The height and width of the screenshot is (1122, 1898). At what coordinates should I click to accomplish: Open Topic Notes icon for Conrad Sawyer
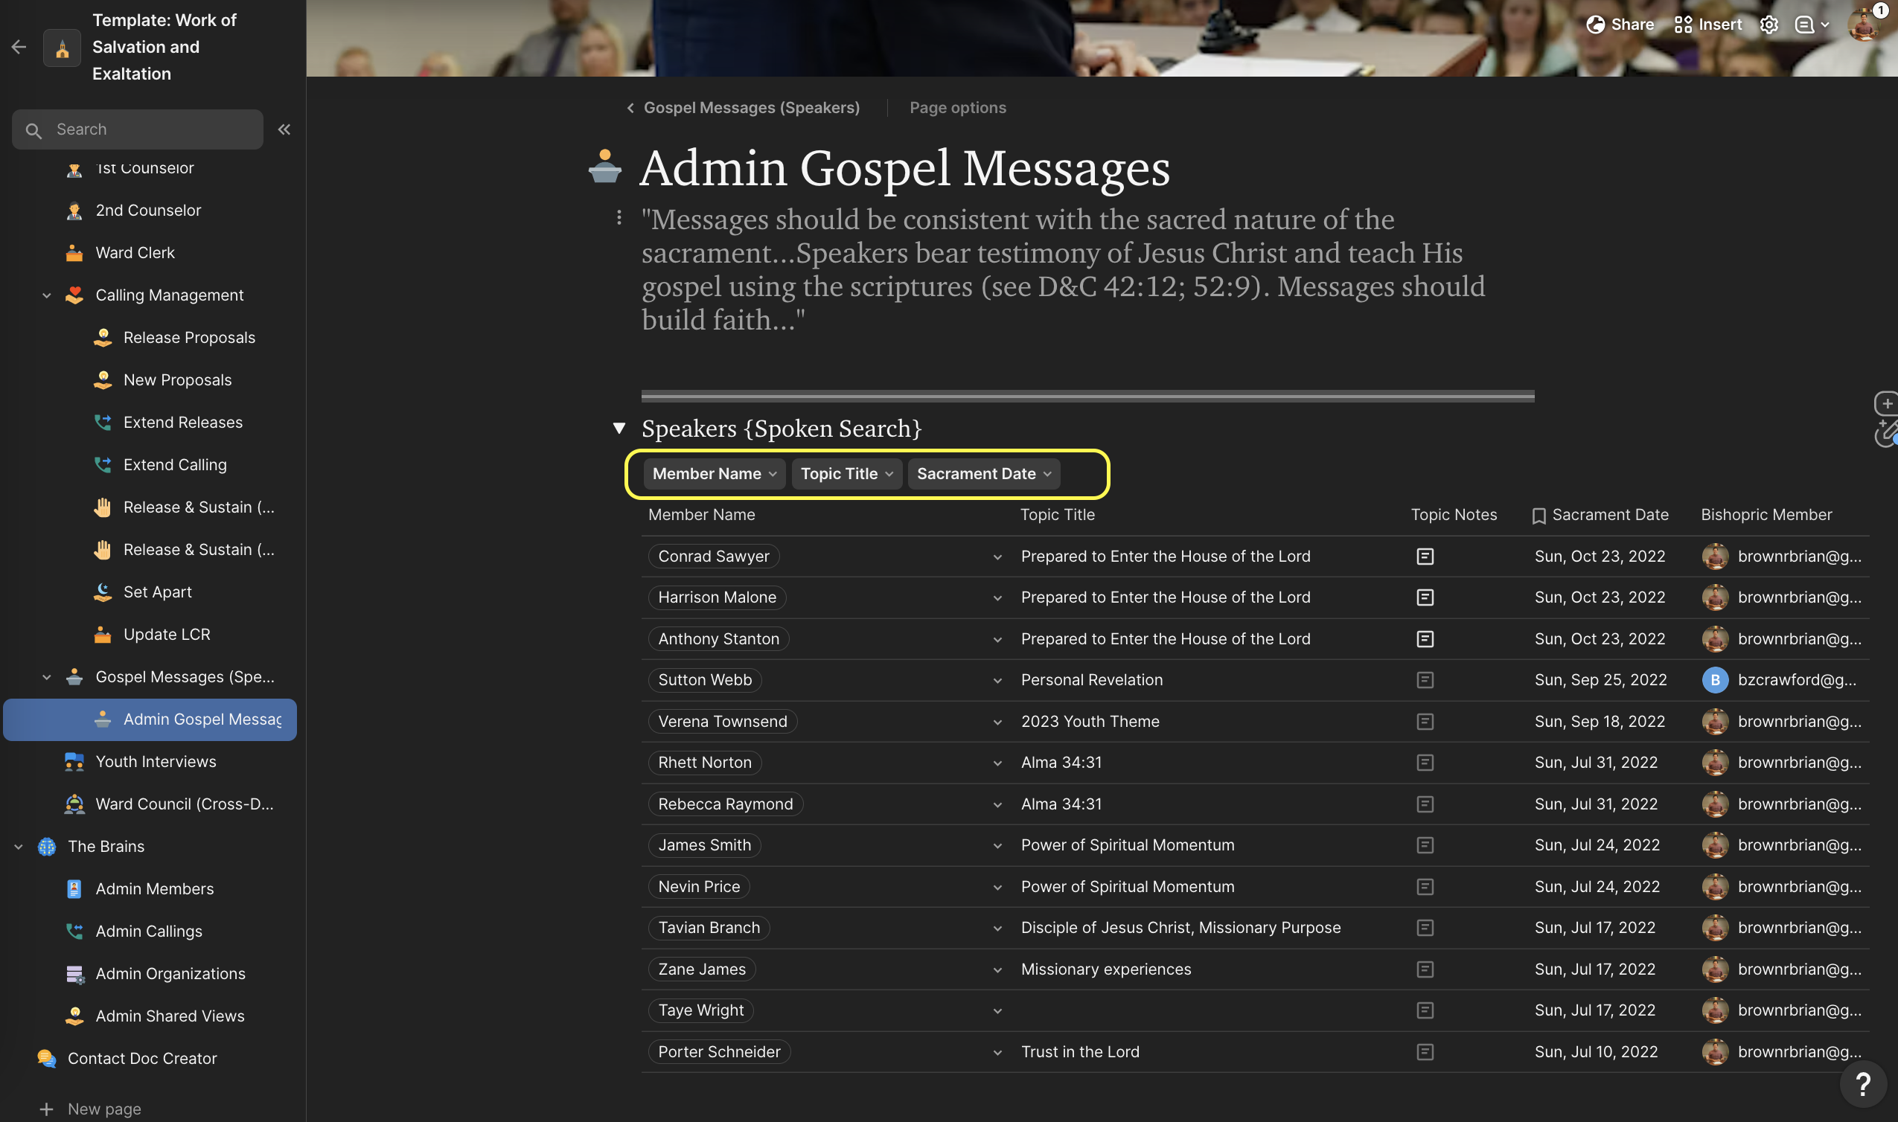(x=1425, y=557)
